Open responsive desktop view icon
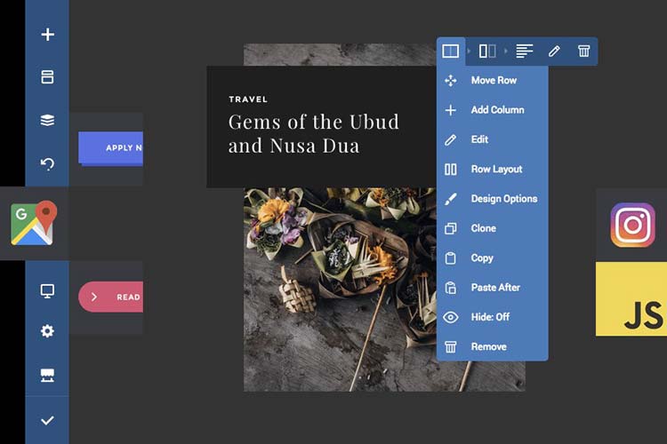 pyautogui.click(x=48, y=290)
